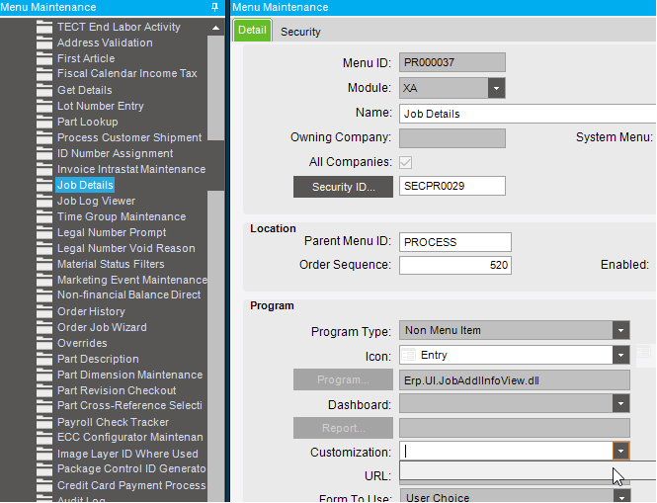Click the icon beside Legal Number Void Reason

pyautogui.click(x=44, y=249)
